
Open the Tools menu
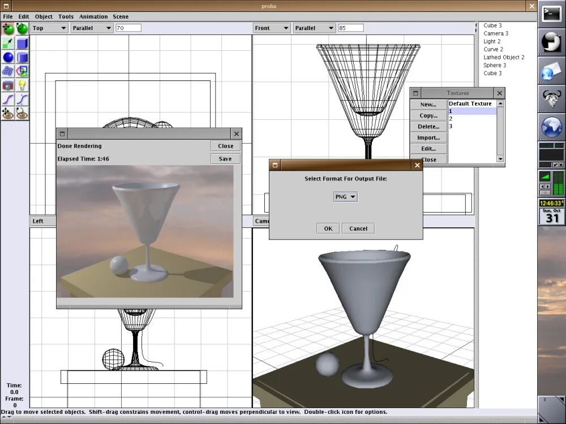click(66, 16)
